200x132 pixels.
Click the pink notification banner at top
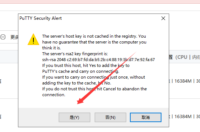100,2
